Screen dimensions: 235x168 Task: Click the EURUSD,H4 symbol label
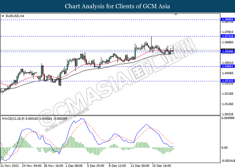(15, 16)
